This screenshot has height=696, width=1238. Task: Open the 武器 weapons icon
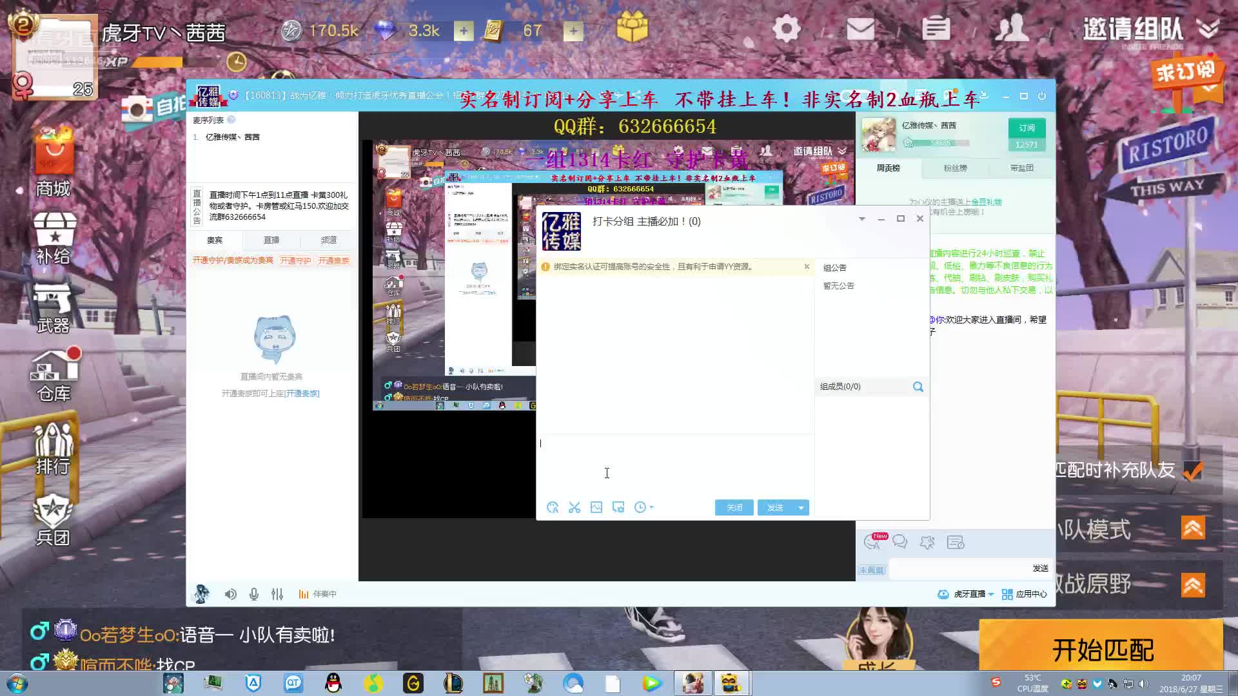point(54,308)
